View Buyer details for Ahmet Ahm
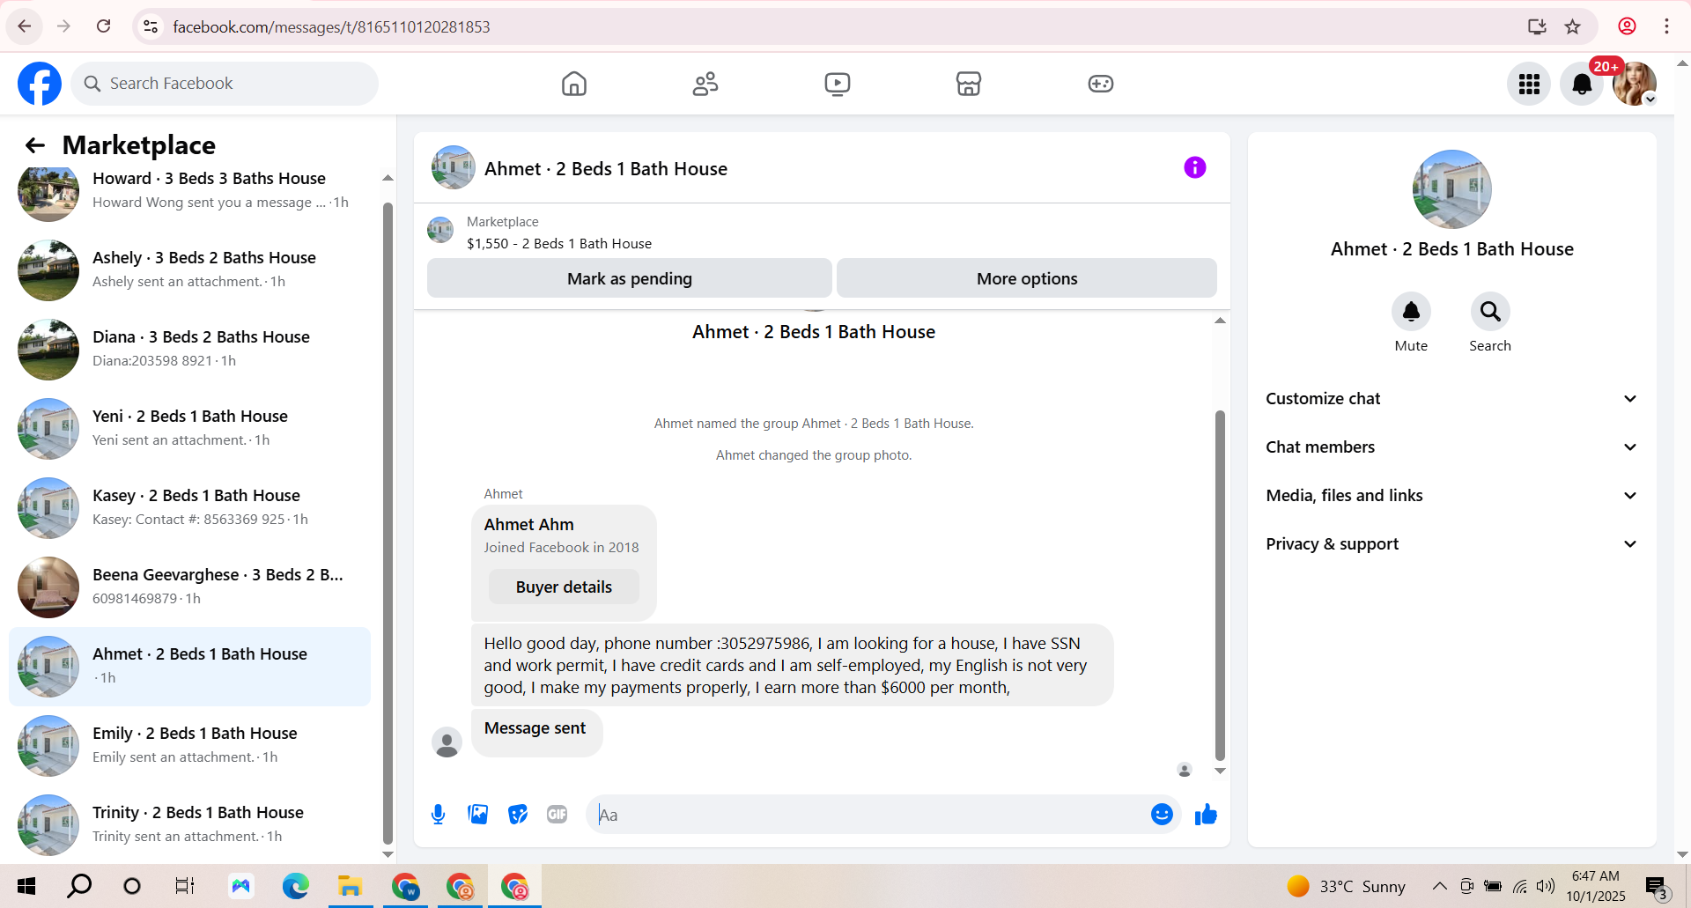Viewport: 1691px width, 908px height. [x=564, y=587]
